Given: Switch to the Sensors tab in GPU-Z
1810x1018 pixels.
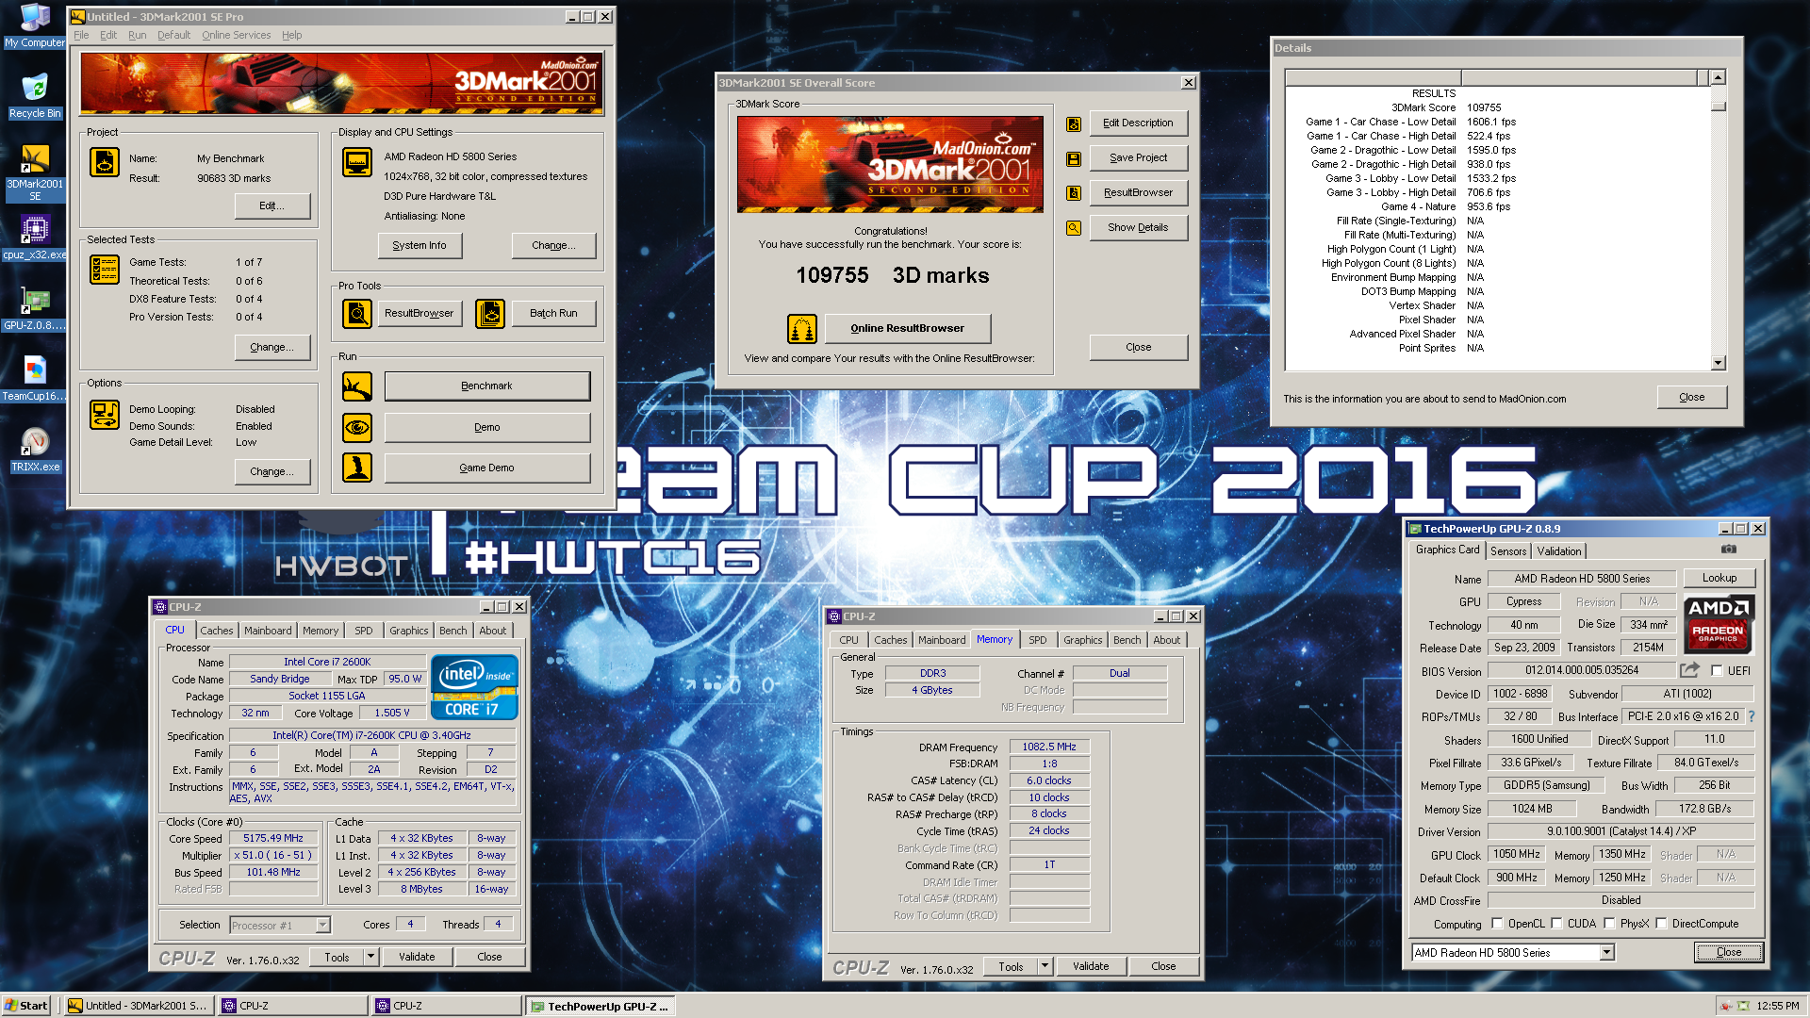Looking at the screenshot, I should pos(1508,551).
